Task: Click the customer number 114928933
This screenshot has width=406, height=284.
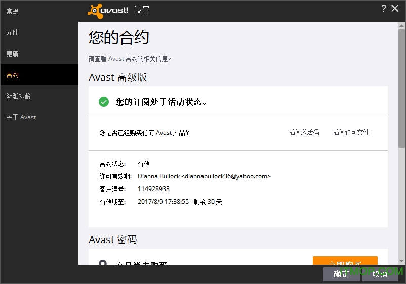Action: coord(153,189)
